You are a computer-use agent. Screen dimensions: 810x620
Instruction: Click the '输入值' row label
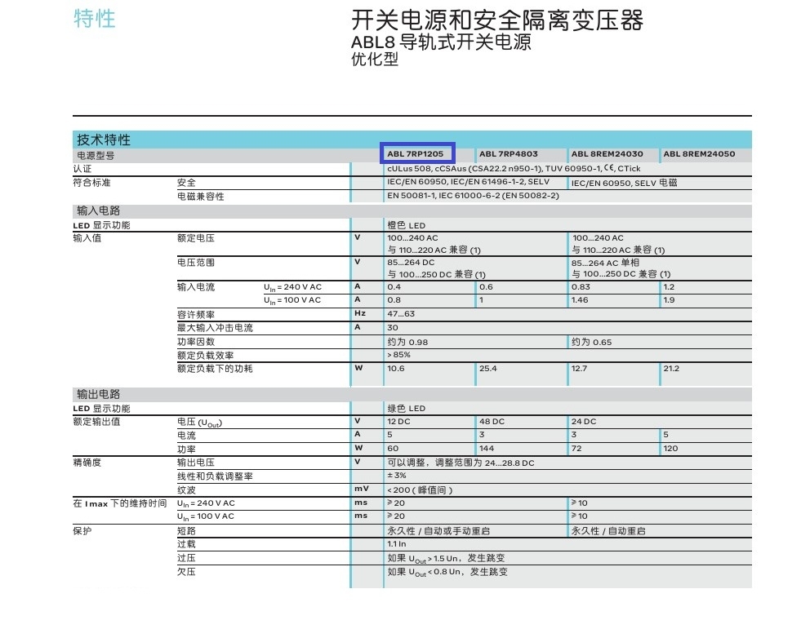[87, 238]
